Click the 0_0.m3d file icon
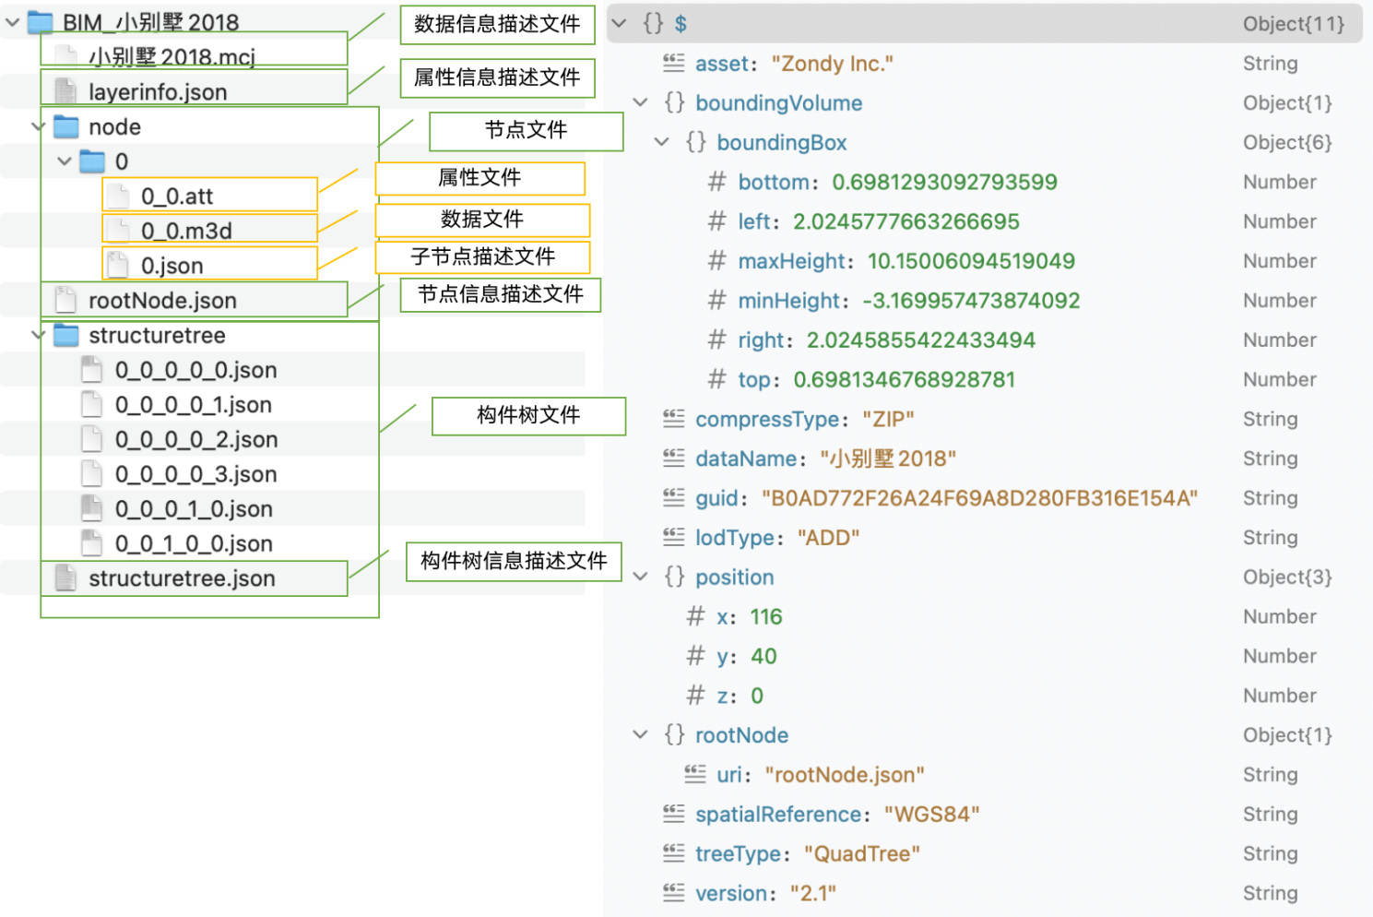Screen dimensions: 1373x917 pos(118,230)
